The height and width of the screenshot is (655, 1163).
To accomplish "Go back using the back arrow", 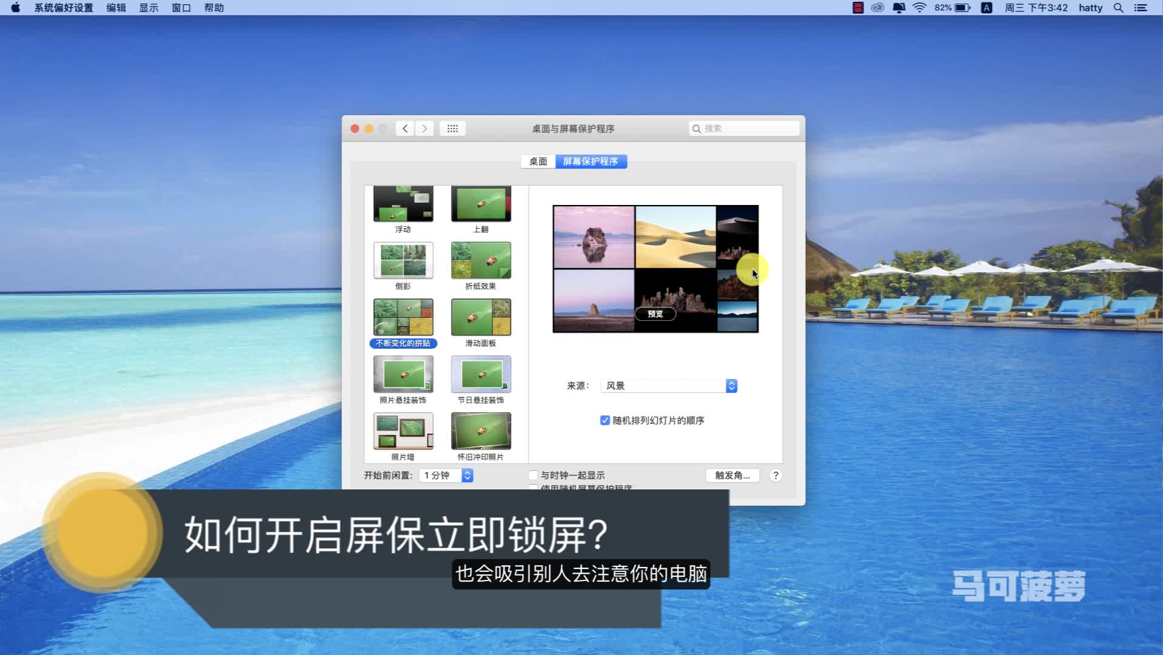I will [404, 128].
